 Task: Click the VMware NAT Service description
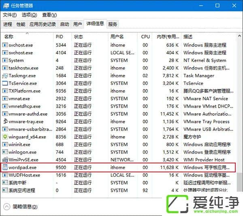206,99
